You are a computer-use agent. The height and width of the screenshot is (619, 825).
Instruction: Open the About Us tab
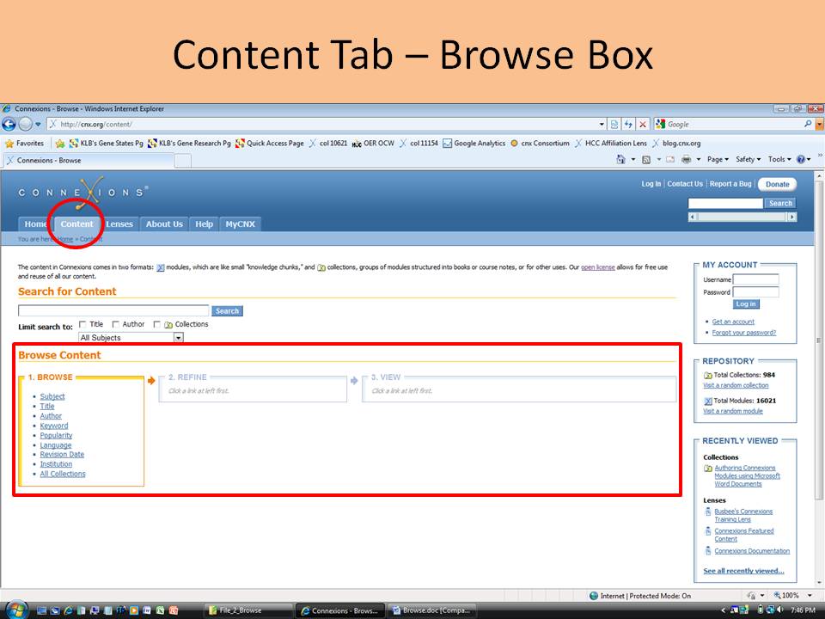(164, 224)
